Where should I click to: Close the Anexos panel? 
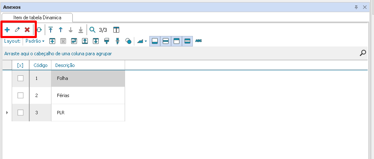(x=365, y=7)
